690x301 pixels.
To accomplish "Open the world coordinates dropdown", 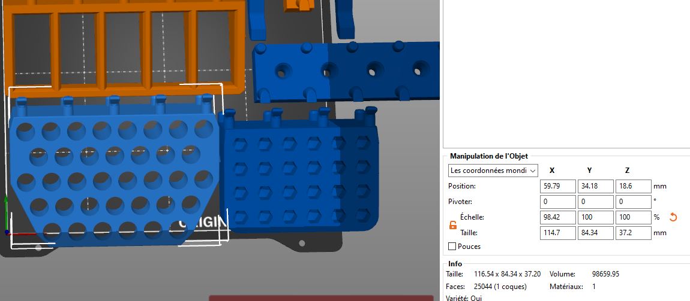I will [493, 170].
